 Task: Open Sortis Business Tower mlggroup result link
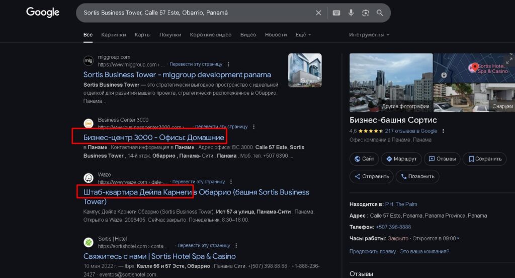(x=177, y=75)
